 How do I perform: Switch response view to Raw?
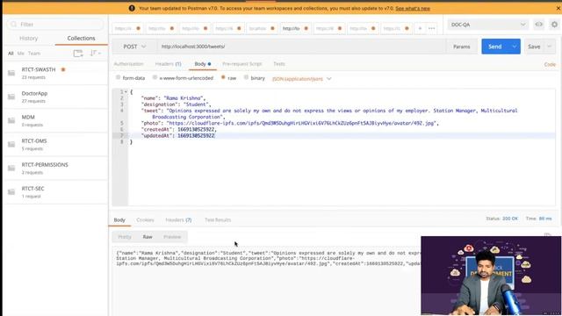pyautogui.click(x=148, y=237)
